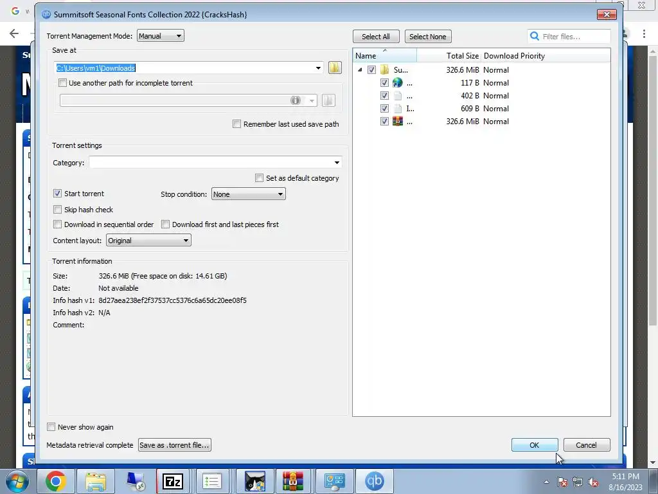Sort by Total Size column header
This screenshot has height=494, width=658.
449,55
